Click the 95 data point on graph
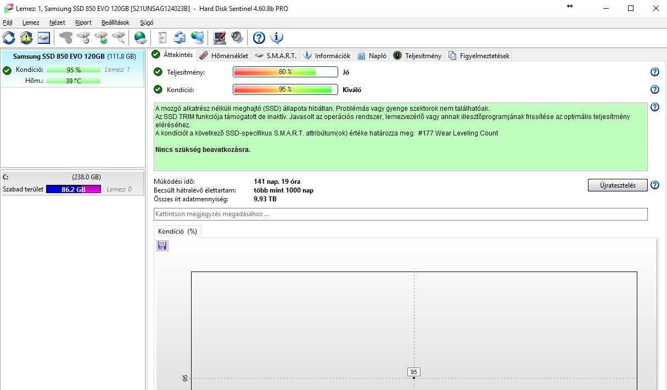667x390 pixels. tap(414, 377)
